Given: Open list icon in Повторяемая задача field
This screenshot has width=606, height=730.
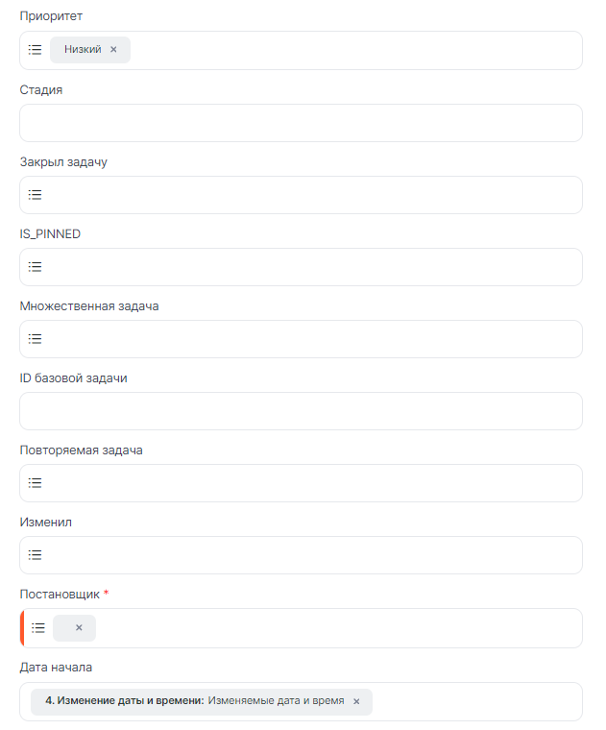Looking at the screenshot, I should (35, 483).
